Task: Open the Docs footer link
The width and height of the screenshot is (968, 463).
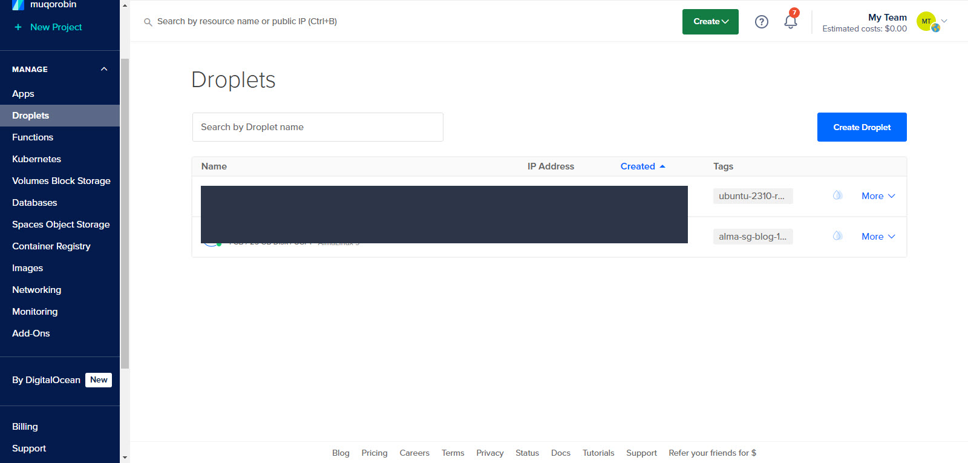Action: tap(561, 453)
